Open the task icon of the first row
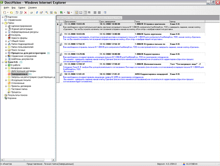The height and width of the screenshot is (166, 220). [x=61, y=24]
